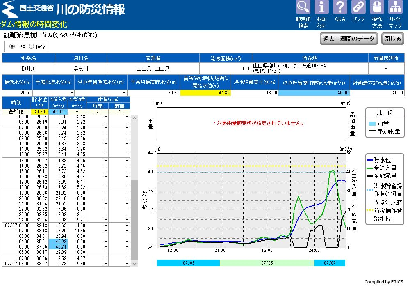The image size is (408, 290).
Task: Select the 10分 radio button
Action: pos(32,47)
